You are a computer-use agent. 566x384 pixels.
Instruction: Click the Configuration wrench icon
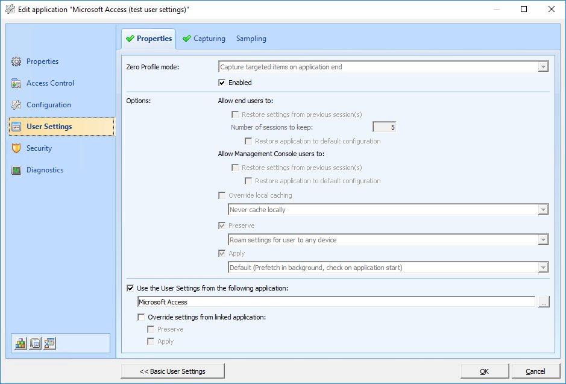(16, 105)
